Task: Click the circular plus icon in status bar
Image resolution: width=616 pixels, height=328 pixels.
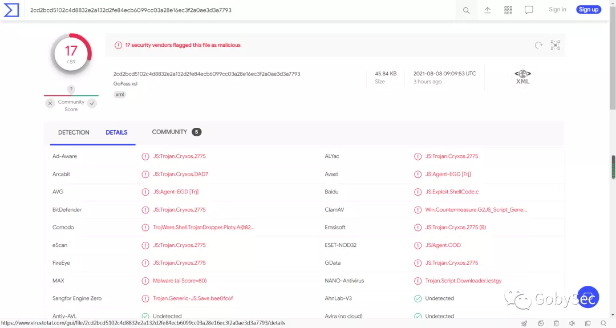Action: [x=541, y=323]
